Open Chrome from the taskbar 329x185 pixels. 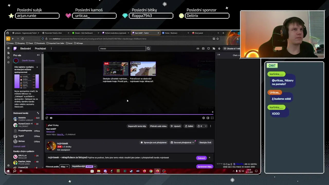[151, 171]
